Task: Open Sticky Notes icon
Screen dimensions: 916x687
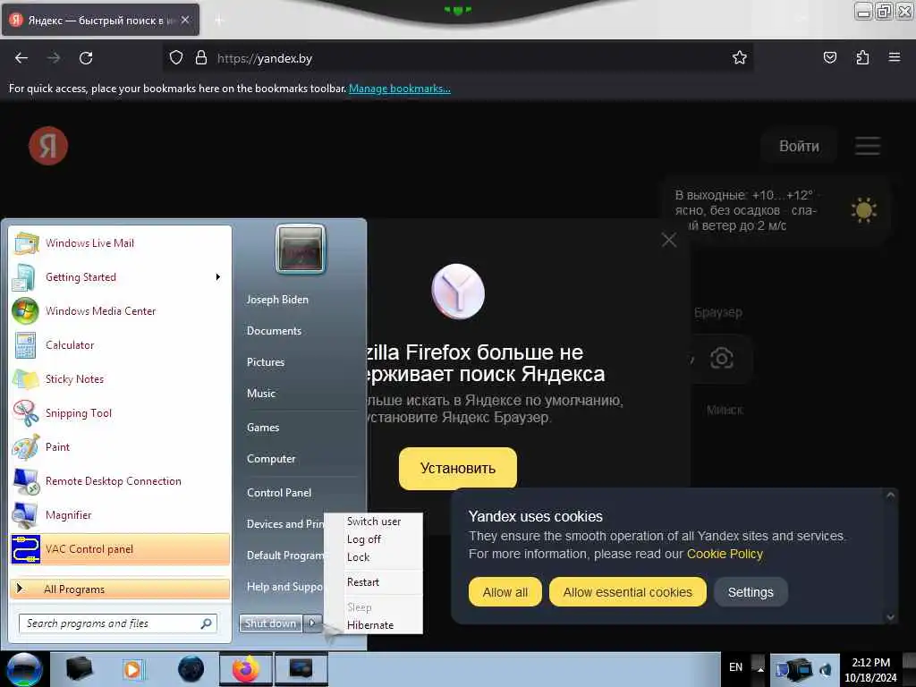Action: point(25,378)
